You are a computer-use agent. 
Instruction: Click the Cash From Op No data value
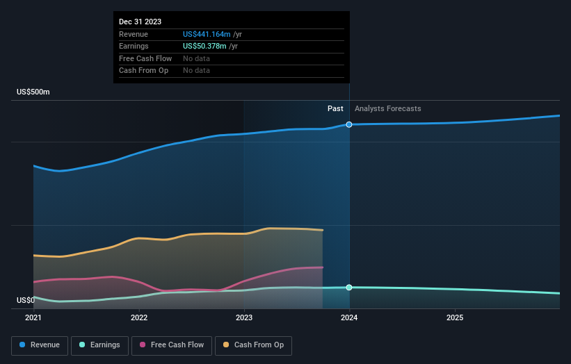coord(196,71)
